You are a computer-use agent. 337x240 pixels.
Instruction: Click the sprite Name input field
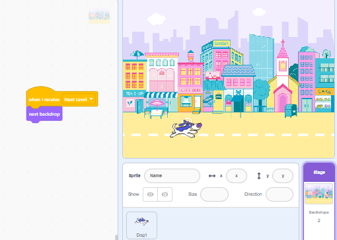(x=172, y=176)
